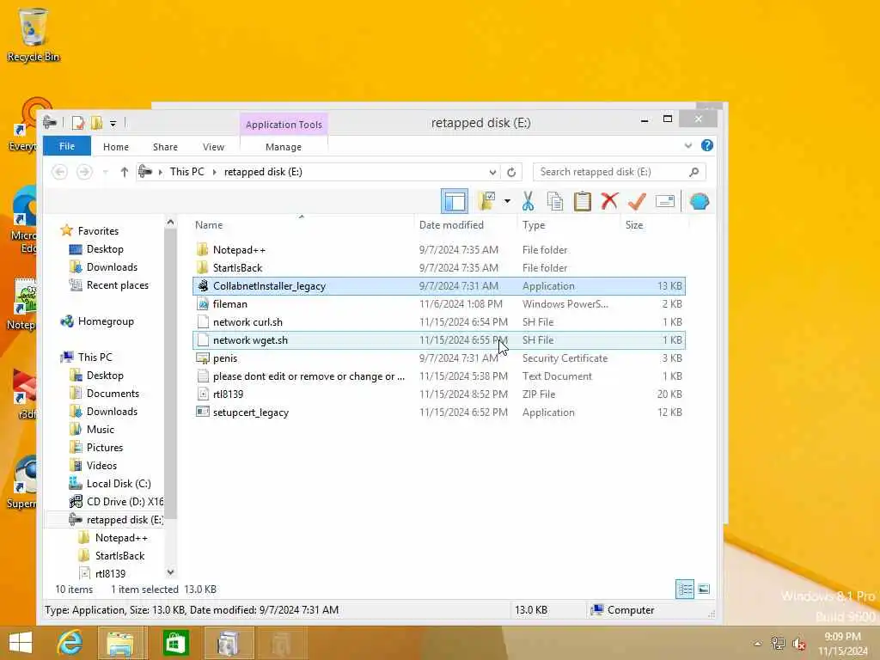Open recent locations dropdown arrow
880x660 pixels.
click(x=106, y=172)
